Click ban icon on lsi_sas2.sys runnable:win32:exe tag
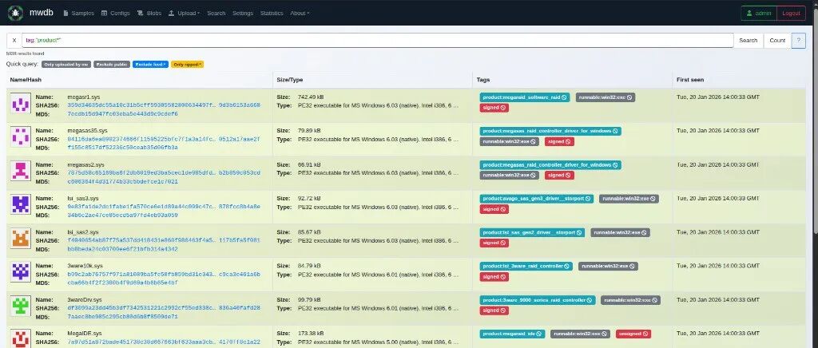The width and height of the screenshot is (818, 348). 645,232
